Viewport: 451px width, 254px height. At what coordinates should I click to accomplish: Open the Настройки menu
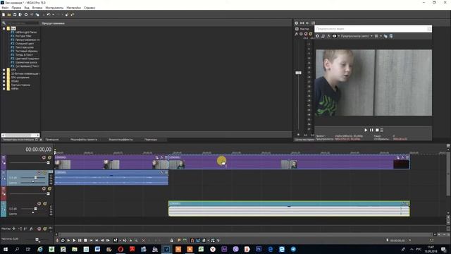click(x=73, y=8)
